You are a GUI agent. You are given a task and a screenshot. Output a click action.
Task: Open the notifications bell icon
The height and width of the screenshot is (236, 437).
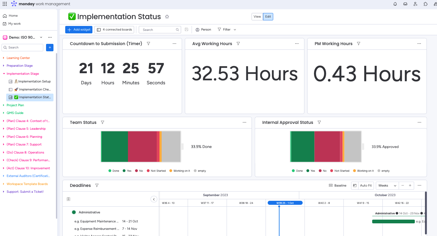[395, 4]
